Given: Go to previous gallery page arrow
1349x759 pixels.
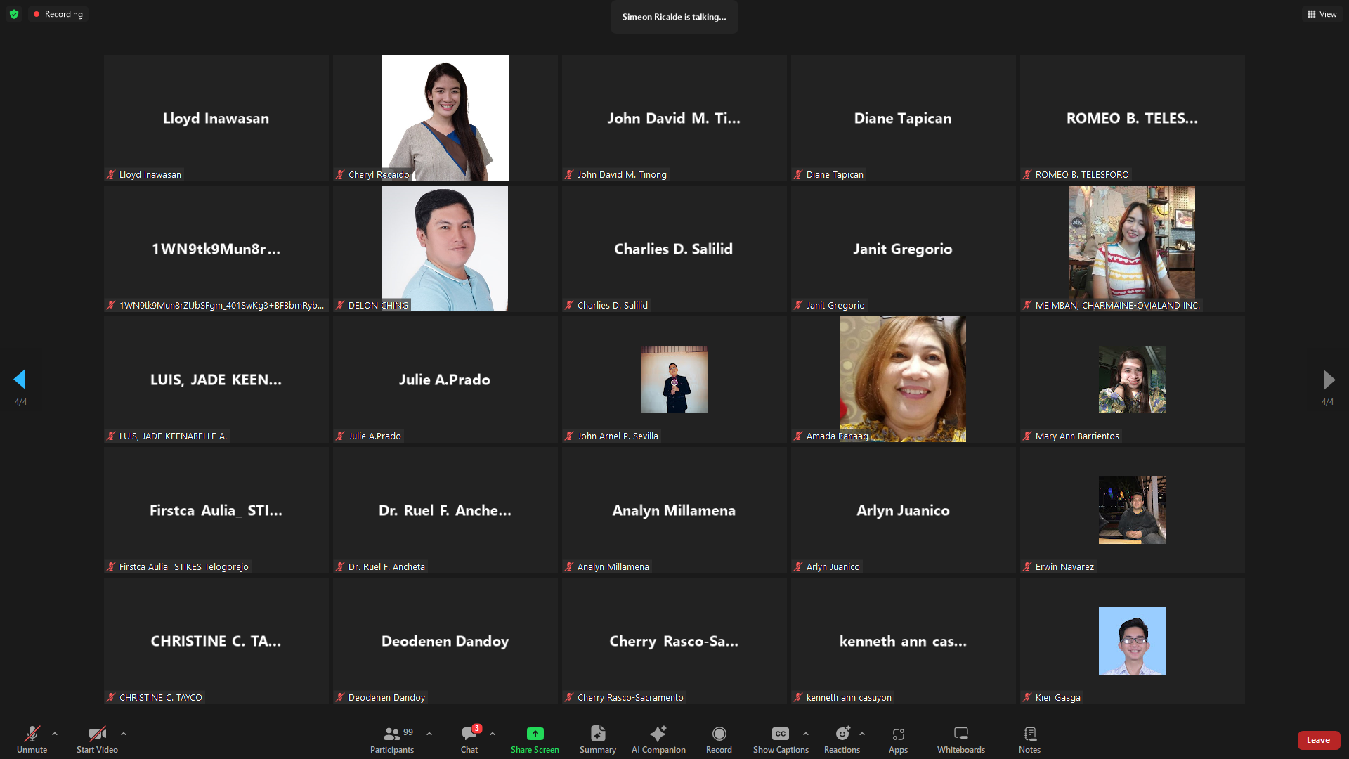Looking at the screenshot, I should click(x=20, y=379).
